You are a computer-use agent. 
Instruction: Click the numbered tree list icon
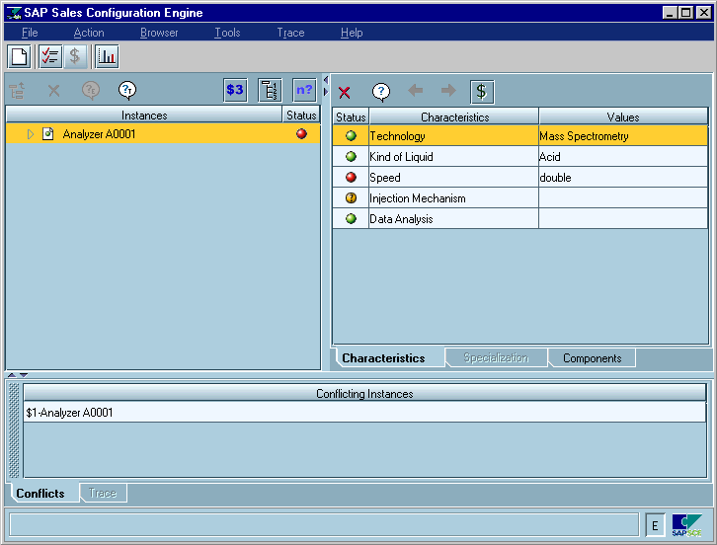point(270,90)
